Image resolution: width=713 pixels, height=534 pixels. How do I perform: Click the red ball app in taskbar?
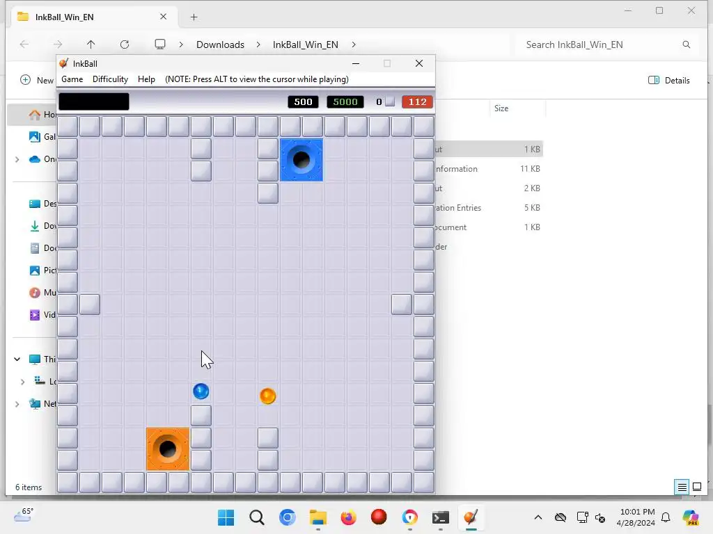(x=379, y=517)
